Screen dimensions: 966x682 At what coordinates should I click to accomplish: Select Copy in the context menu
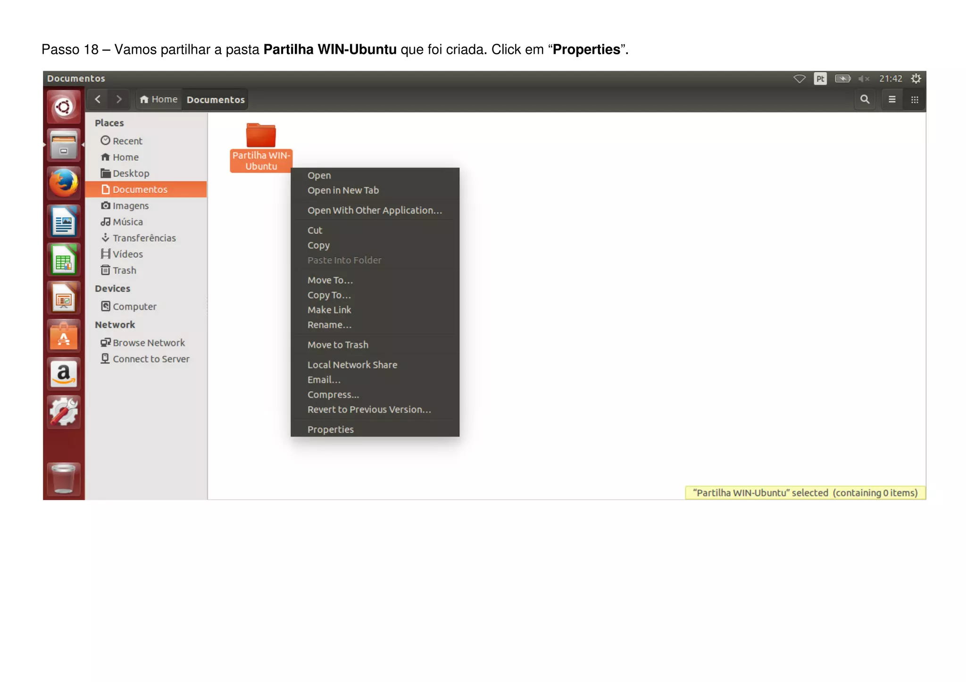(375, 245)
